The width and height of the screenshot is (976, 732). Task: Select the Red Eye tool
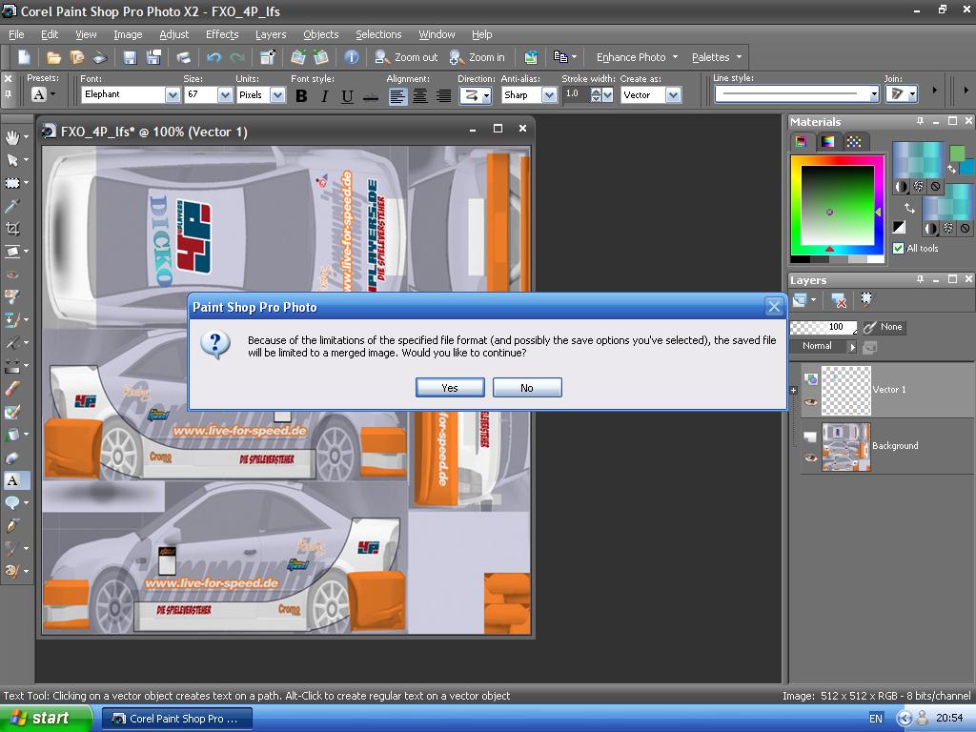coord(12,274)
